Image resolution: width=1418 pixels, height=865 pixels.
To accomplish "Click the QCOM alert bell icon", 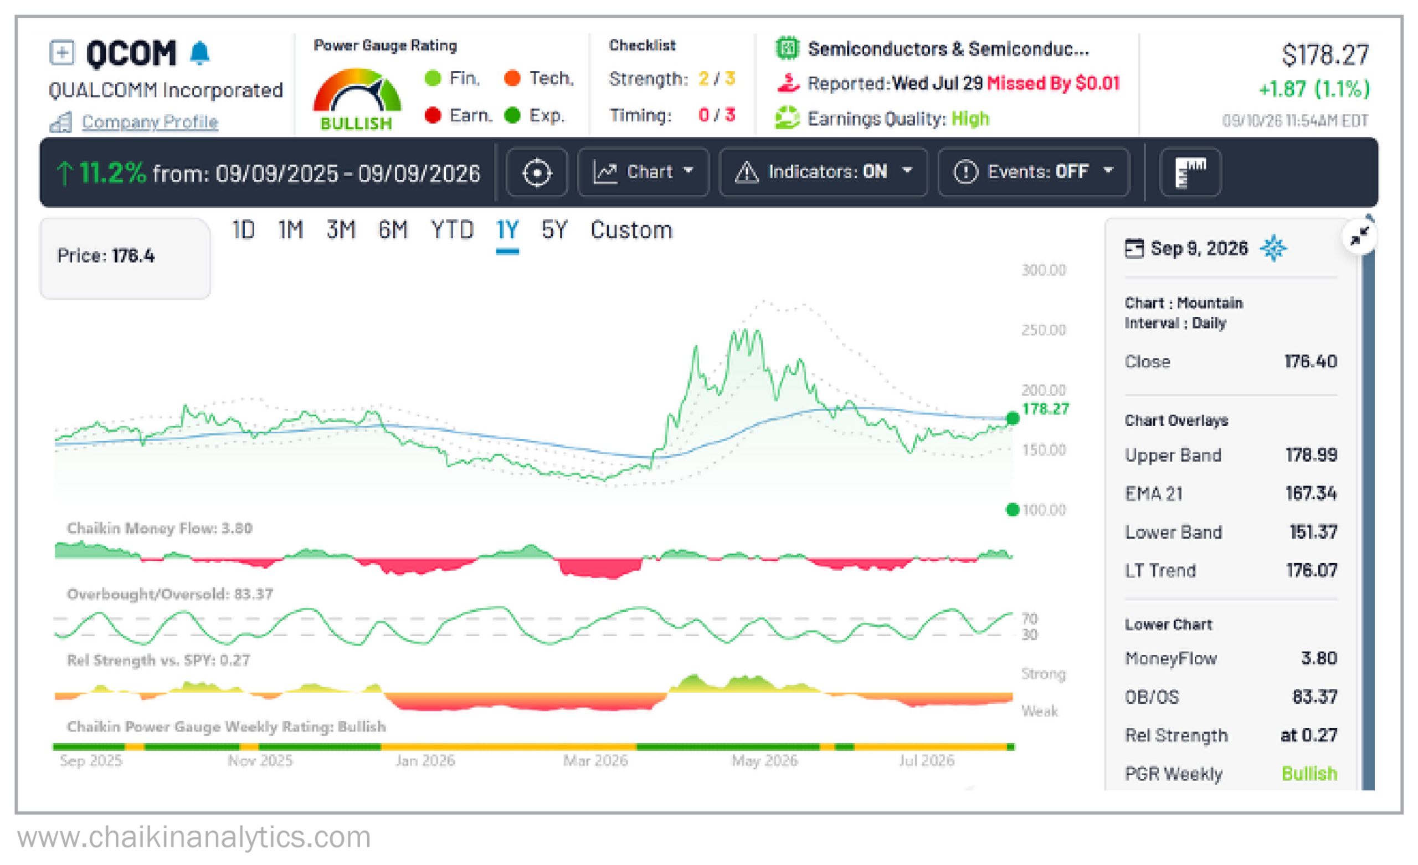I will pyautogui.click(x=200, y=53).
